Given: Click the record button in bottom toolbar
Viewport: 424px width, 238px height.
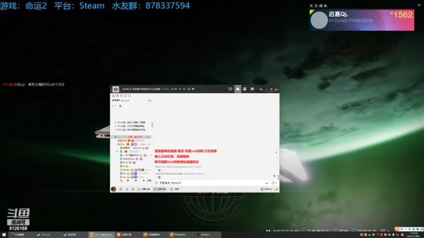Looking at the screenshot, I should (174, 189).
